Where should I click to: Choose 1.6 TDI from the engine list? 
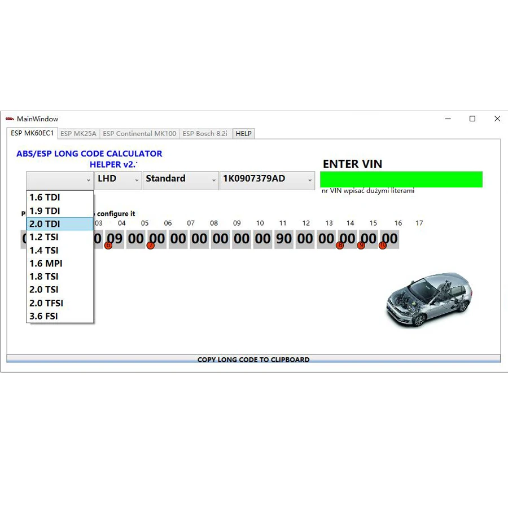coord(60,198)
